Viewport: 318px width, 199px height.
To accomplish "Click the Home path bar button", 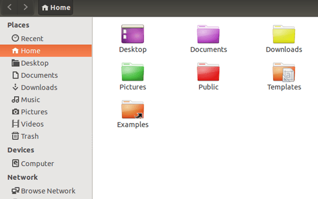I will pos(56,7).
